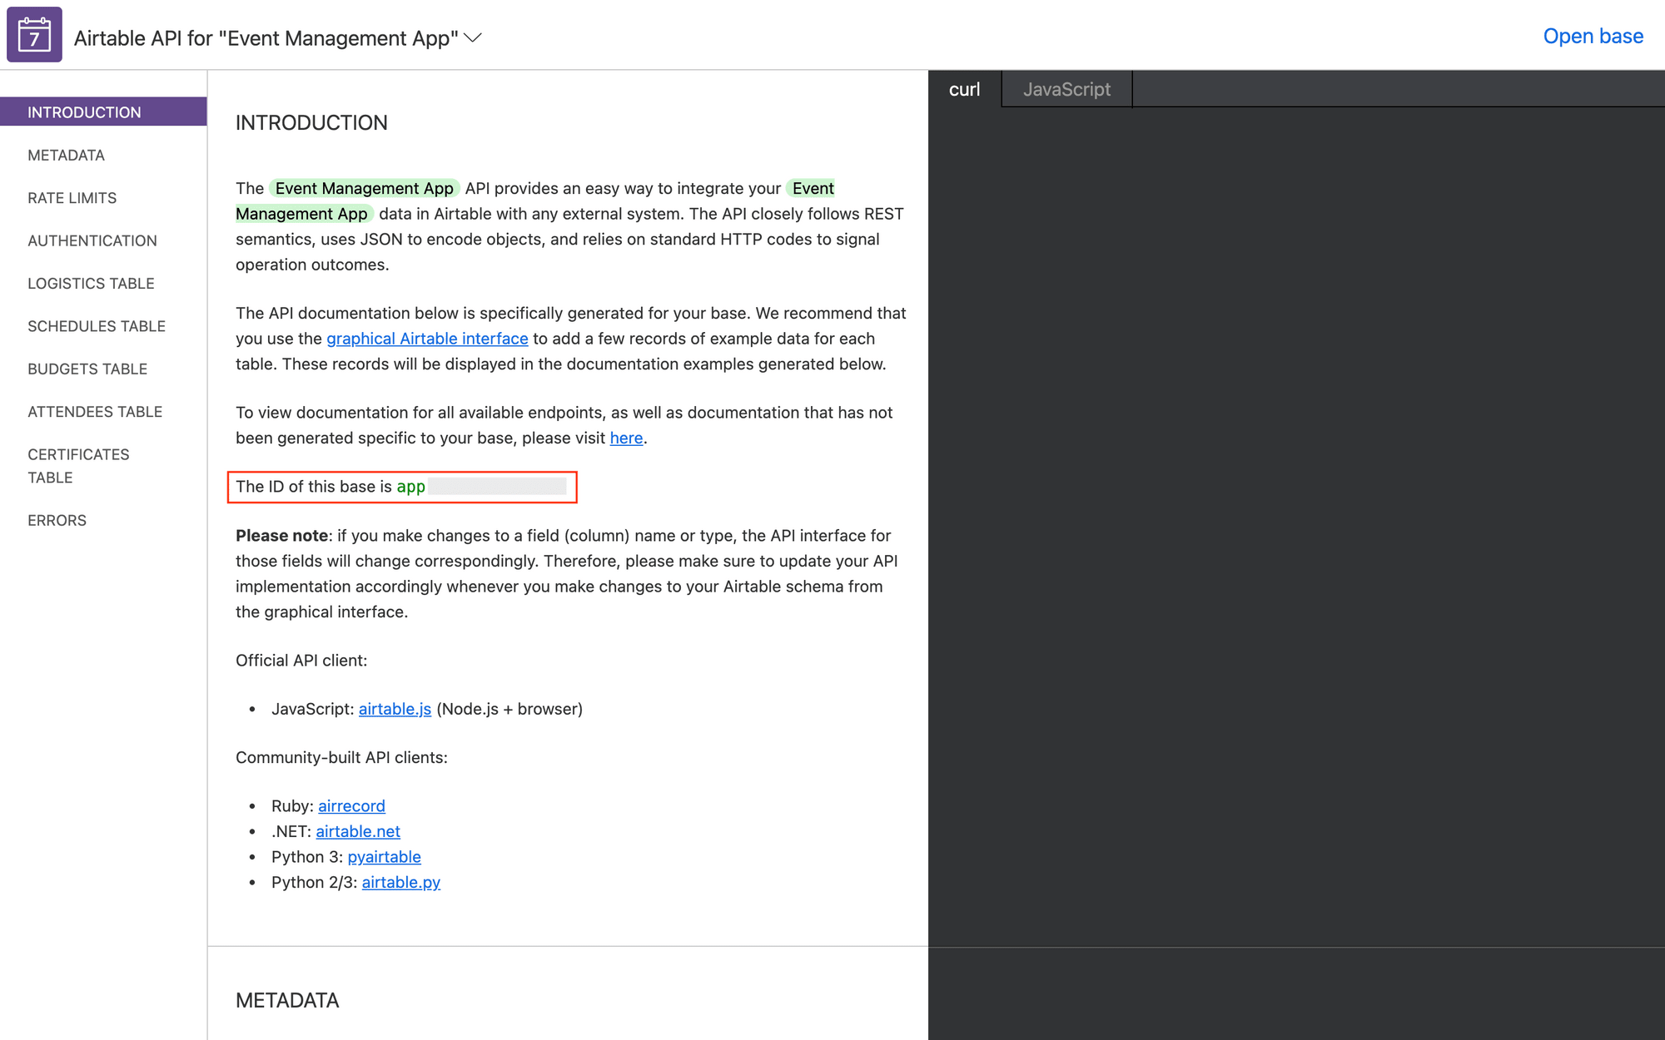Select the curl code tab
This screenshot has width=1665, height=1040.
click(x=964, y=89)
